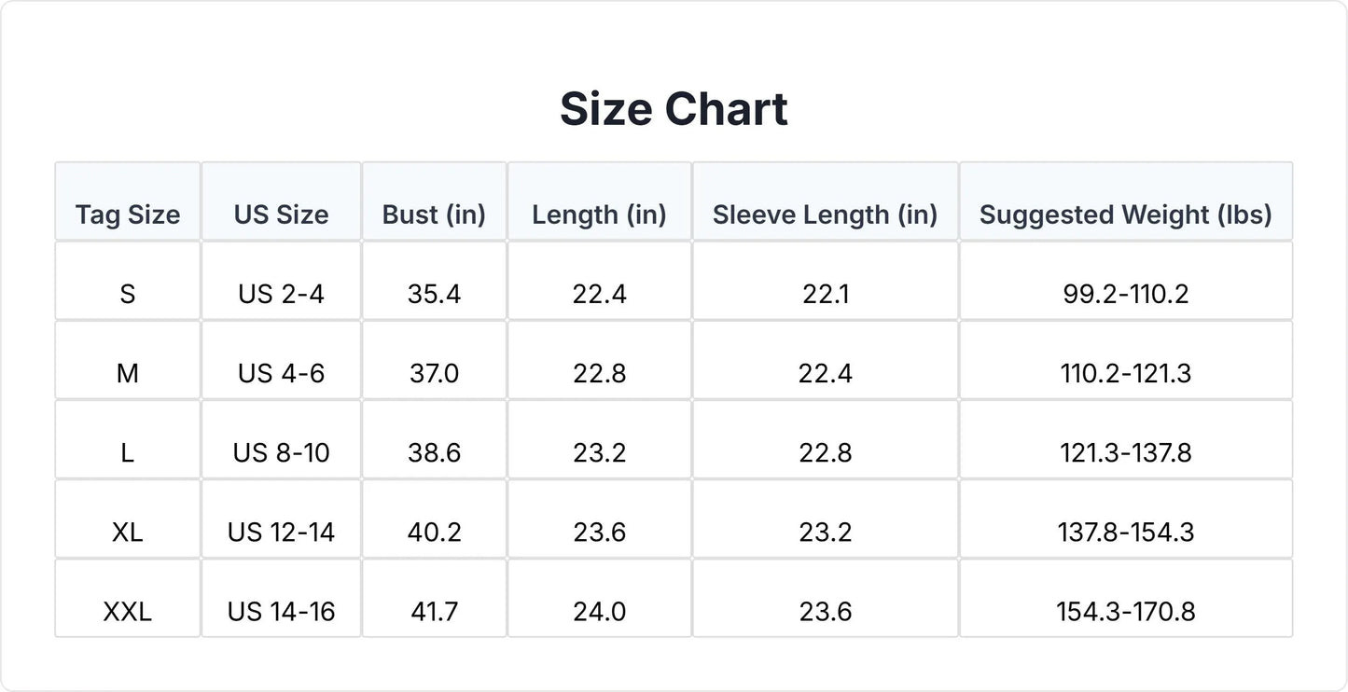The image size is (1348, 692).
Task: Click the Length (in) column header
Action: (599, 201)
